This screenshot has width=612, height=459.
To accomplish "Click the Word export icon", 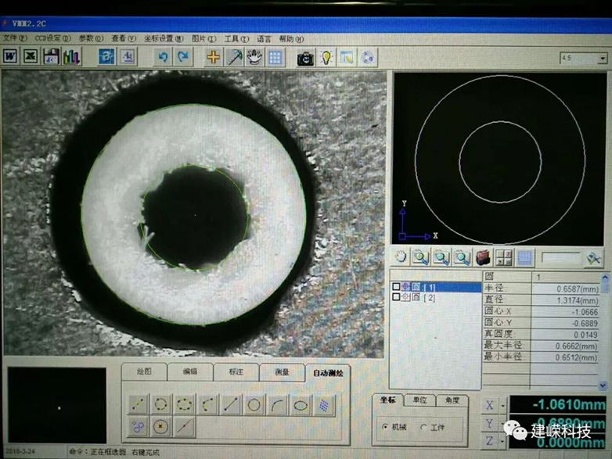I will 11,56.
